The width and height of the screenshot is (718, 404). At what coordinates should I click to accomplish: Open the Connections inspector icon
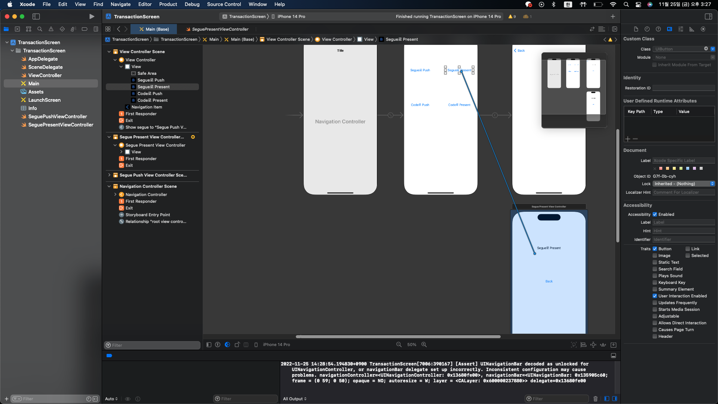(x=703, y=29)
